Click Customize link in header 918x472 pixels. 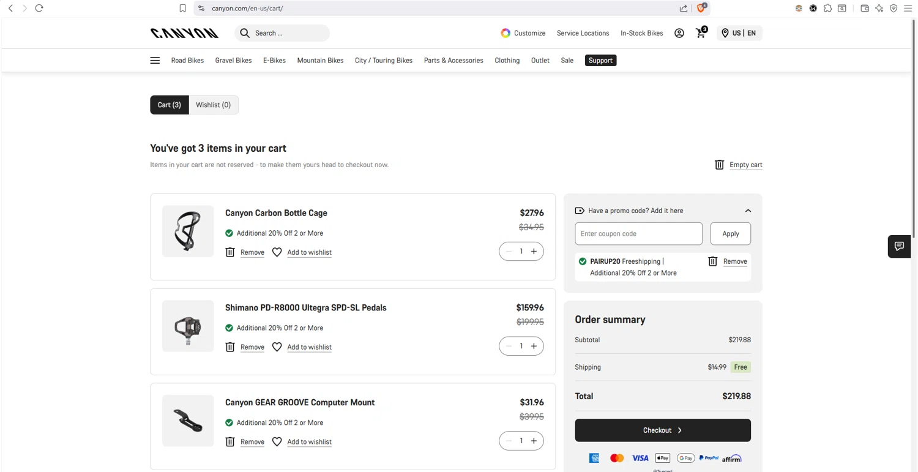529,33
